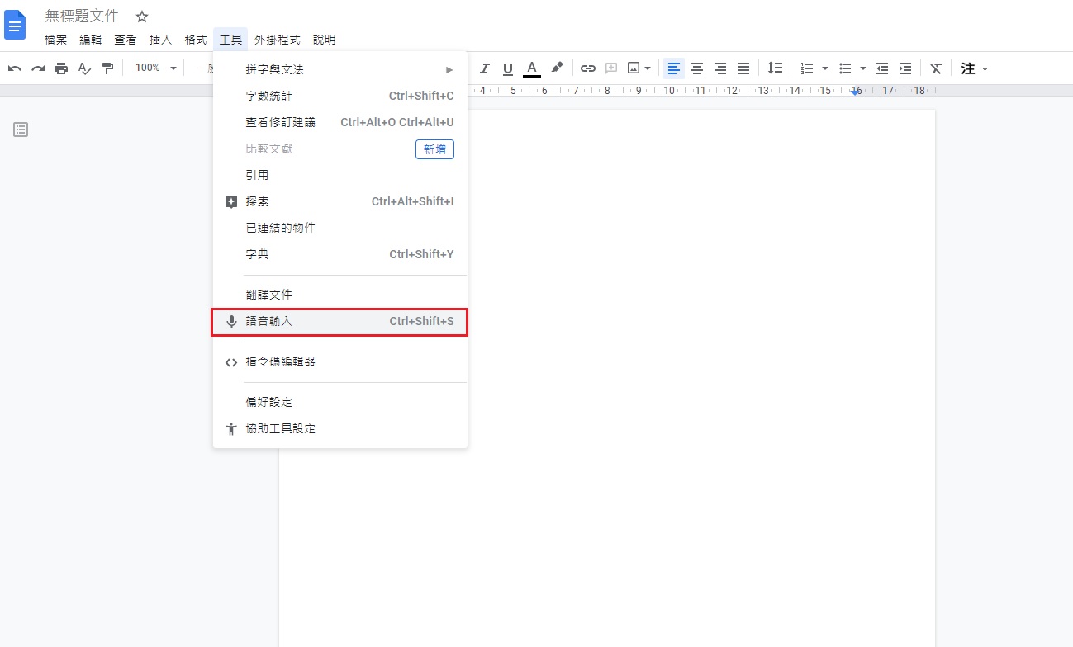Screen dimensions: 1073x647
Task: Open the document outline icon
Action: coord(21,130)
